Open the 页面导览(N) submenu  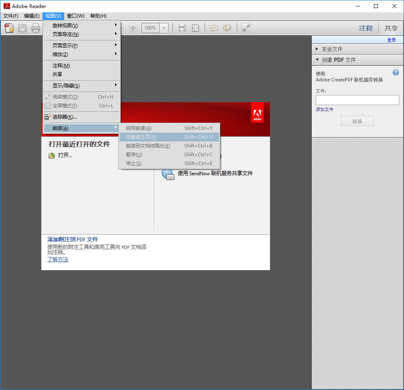(x=82, y=34)
